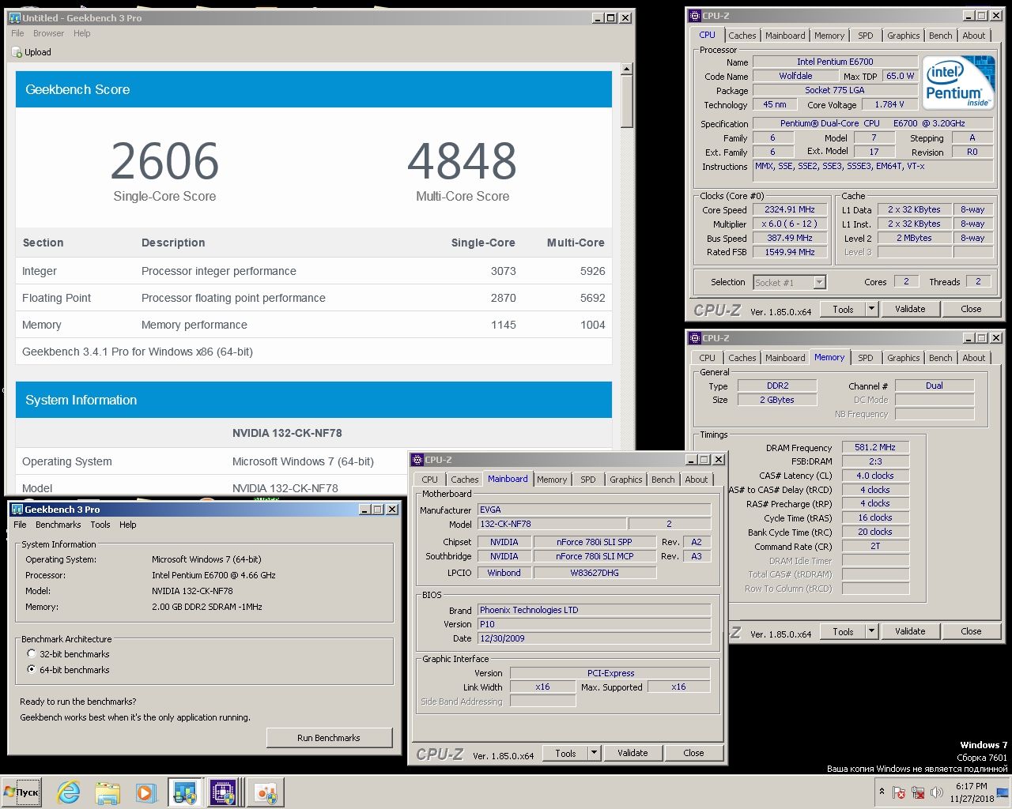This screenshot has width=1012, height=809.
Task: Click Validate in CPU-Z CPU window
Action: [910, 309]
